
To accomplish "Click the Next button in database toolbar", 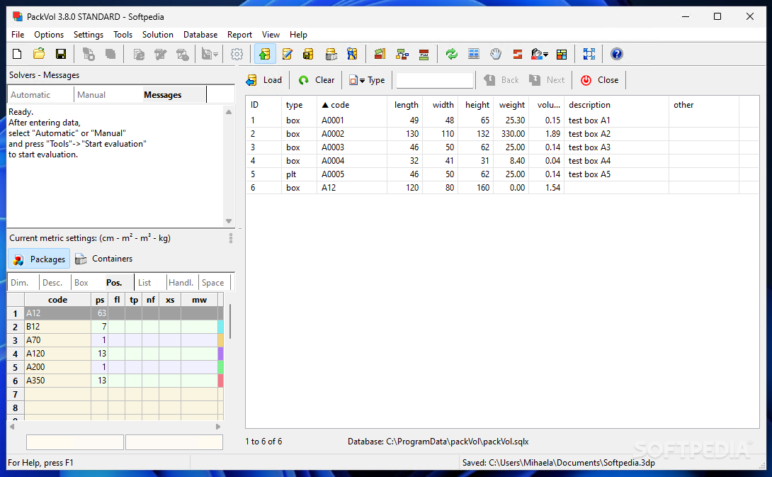I will pos(547,80).
